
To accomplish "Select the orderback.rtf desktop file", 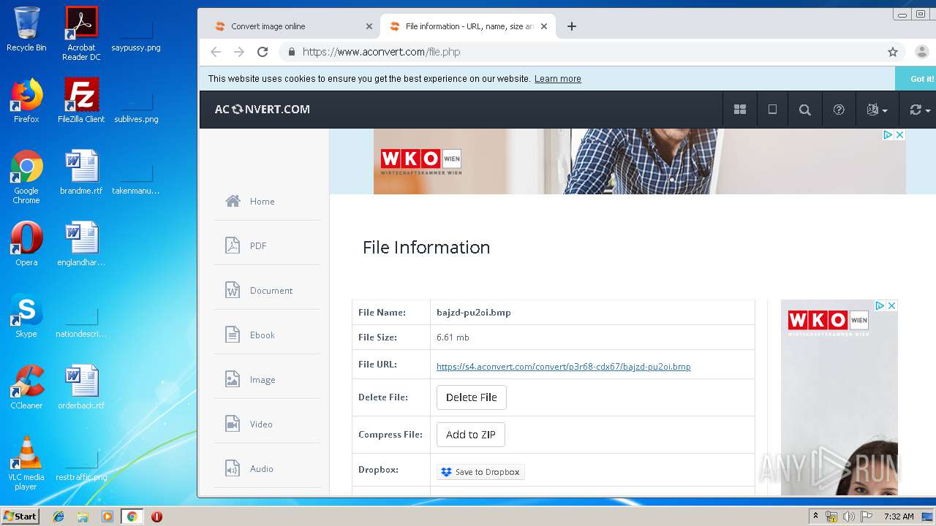I will (81, 387).
